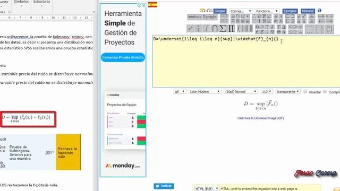The image size is (340, 191).
Task: Click the Spanish flag language icon
Action: [x=152, y=5]
